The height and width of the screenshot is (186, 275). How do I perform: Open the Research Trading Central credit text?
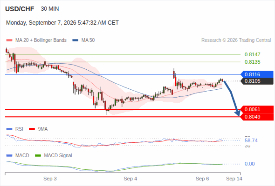(236, 40)
